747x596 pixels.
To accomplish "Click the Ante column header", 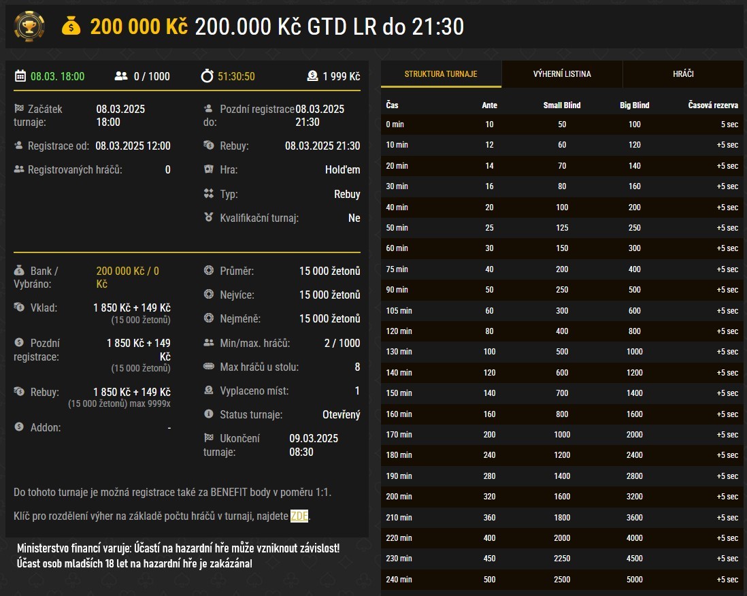I will 489,105.
